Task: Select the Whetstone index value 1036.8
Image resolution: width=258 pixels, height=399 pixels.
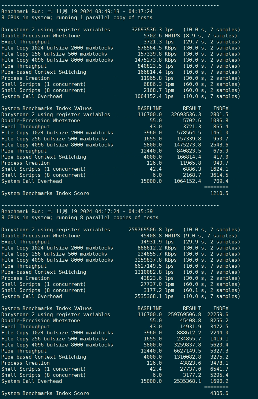Action: coord(219,121)
